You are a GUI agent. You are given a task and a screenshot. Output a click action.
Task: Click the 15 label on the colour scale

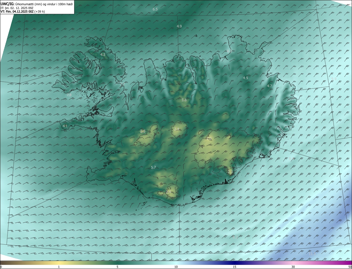tap(235, 267)
